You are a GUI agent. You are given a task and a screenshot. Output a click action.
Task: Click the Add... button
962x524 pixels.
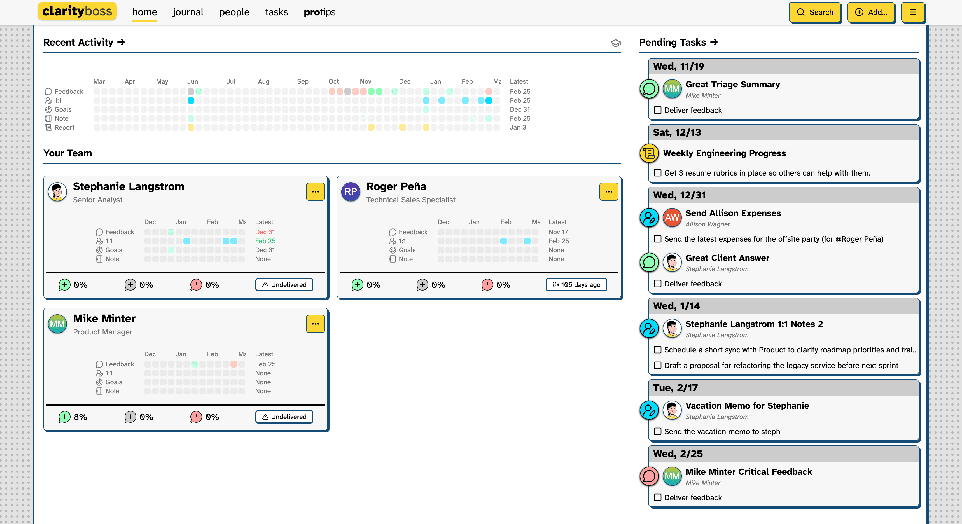tap(871, 12)
